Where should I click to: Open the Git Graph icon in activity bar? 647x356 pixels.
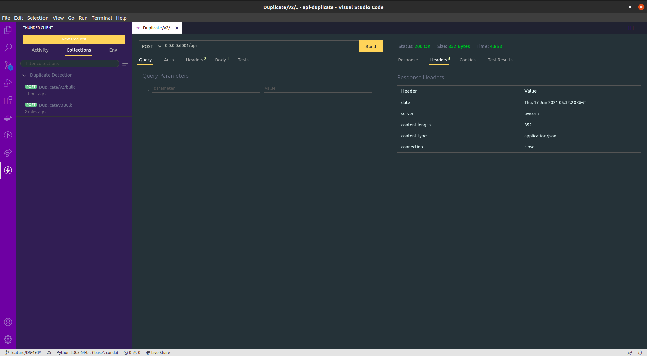click(x=8, y=135)
